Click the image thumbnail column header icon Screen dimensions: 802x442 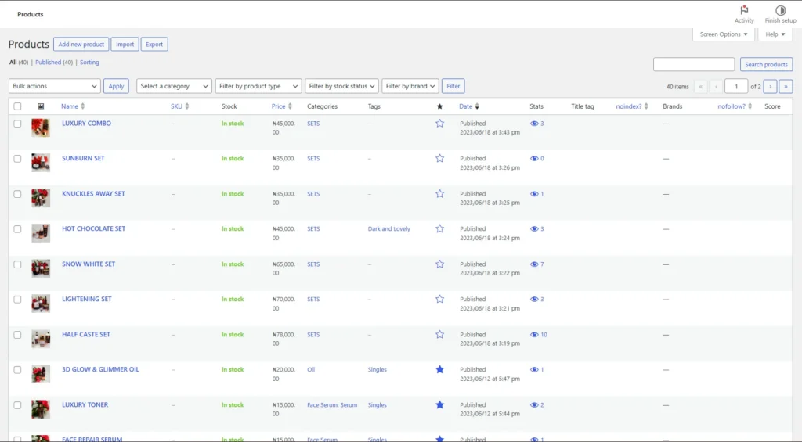click(41, 106)
